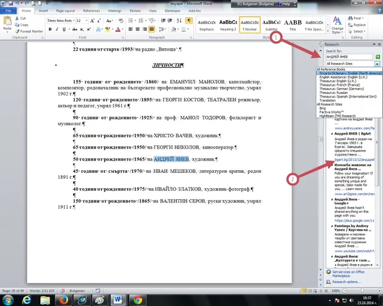Close the Research task pane
The width and height of the screenshot is (383, 306).
(379, 44)
